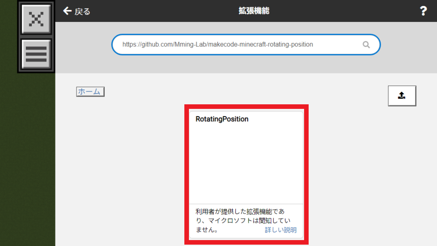Screen dimensions: 437x246
Task: Click the dark header bar next to 戻る
Action: click(x=159, y=11)
